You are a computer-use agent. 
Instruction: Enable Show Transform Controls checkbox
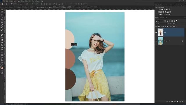click(x=26, y=4)
